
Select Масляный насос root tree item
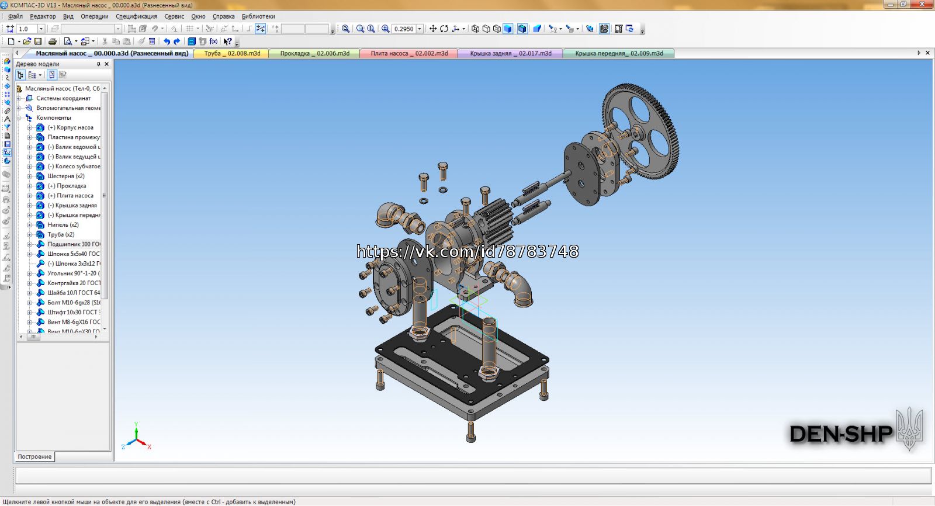62,88
